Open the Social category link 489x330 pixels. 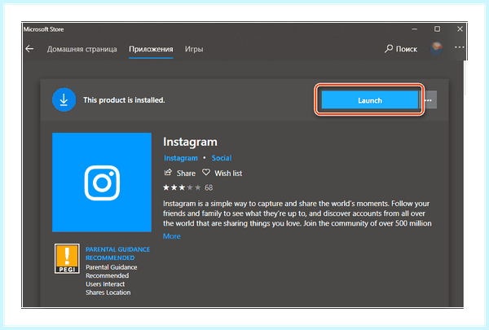[x=222, y=158]
